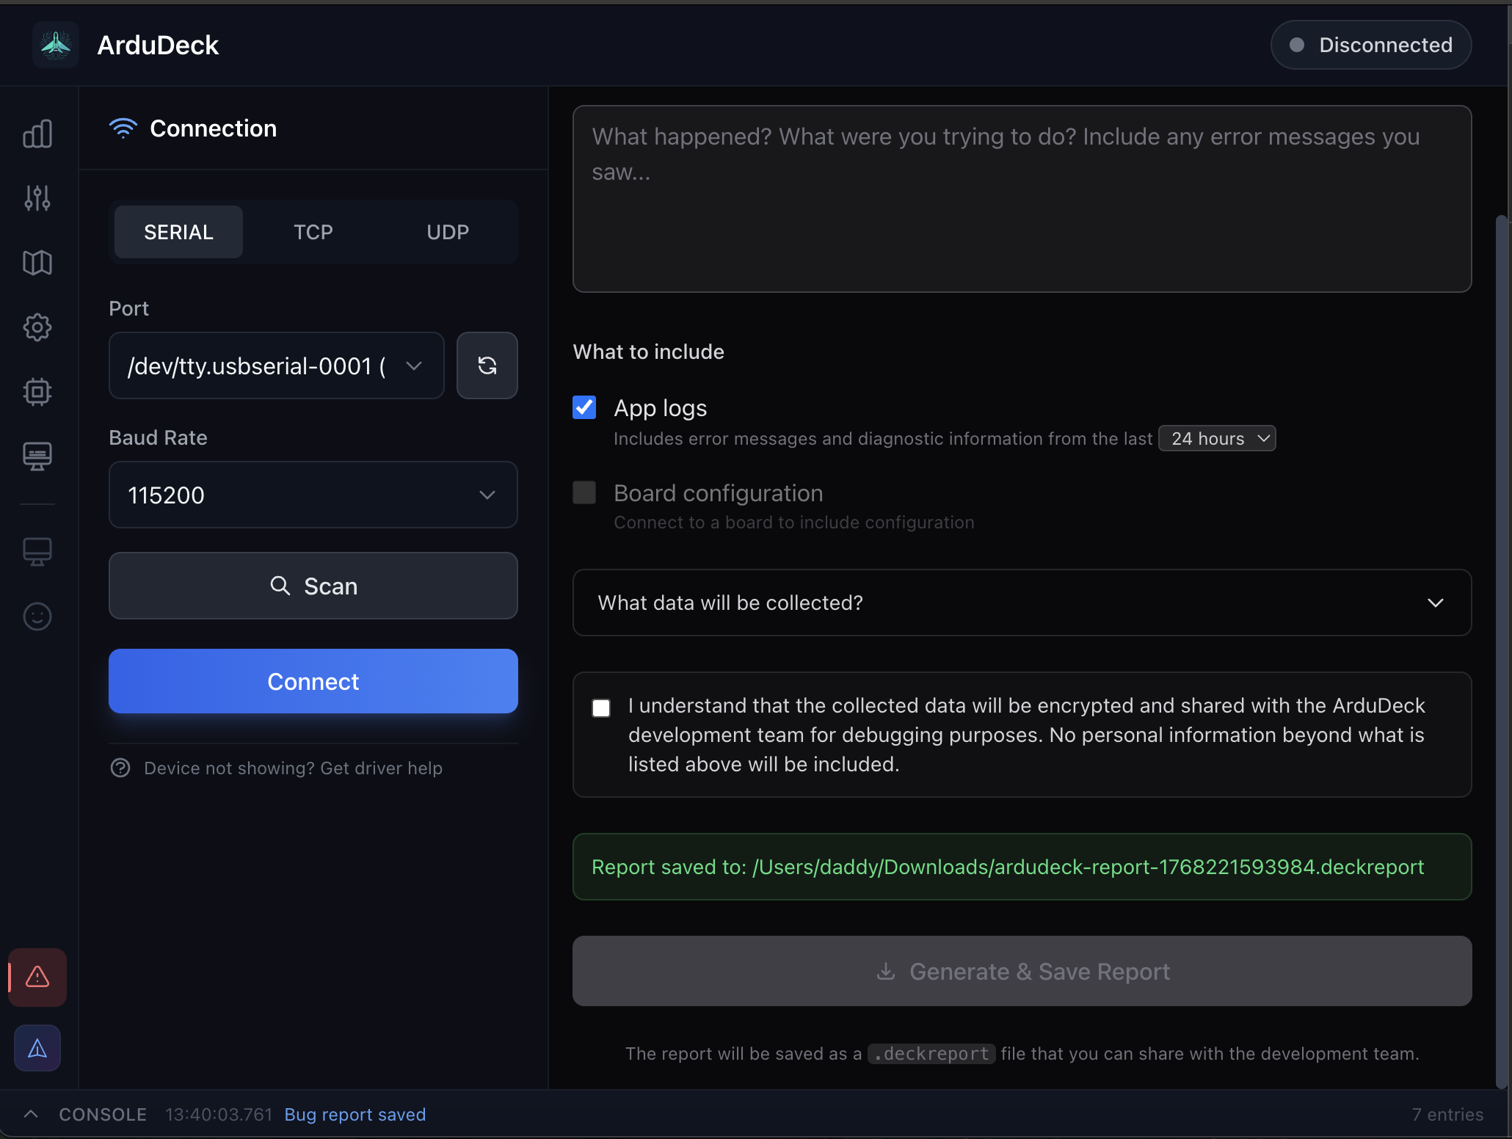Click the ArduDeck airplane logo

click(56, 45)
